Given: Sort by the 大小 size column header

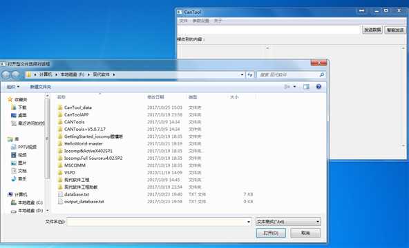Looking at the screenshot, I should tap(234, 97).
